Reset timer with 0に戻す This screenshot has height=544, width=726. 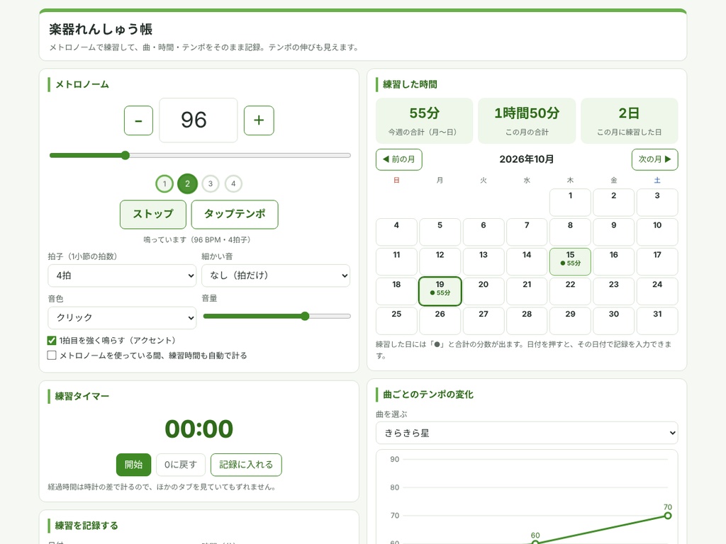click(x=181, y=465)
